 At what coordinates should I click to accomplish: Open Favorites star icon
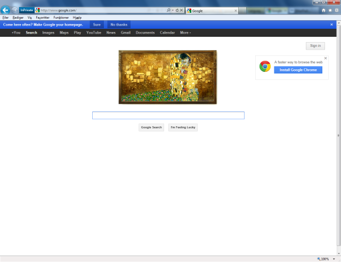click(330, 10)
